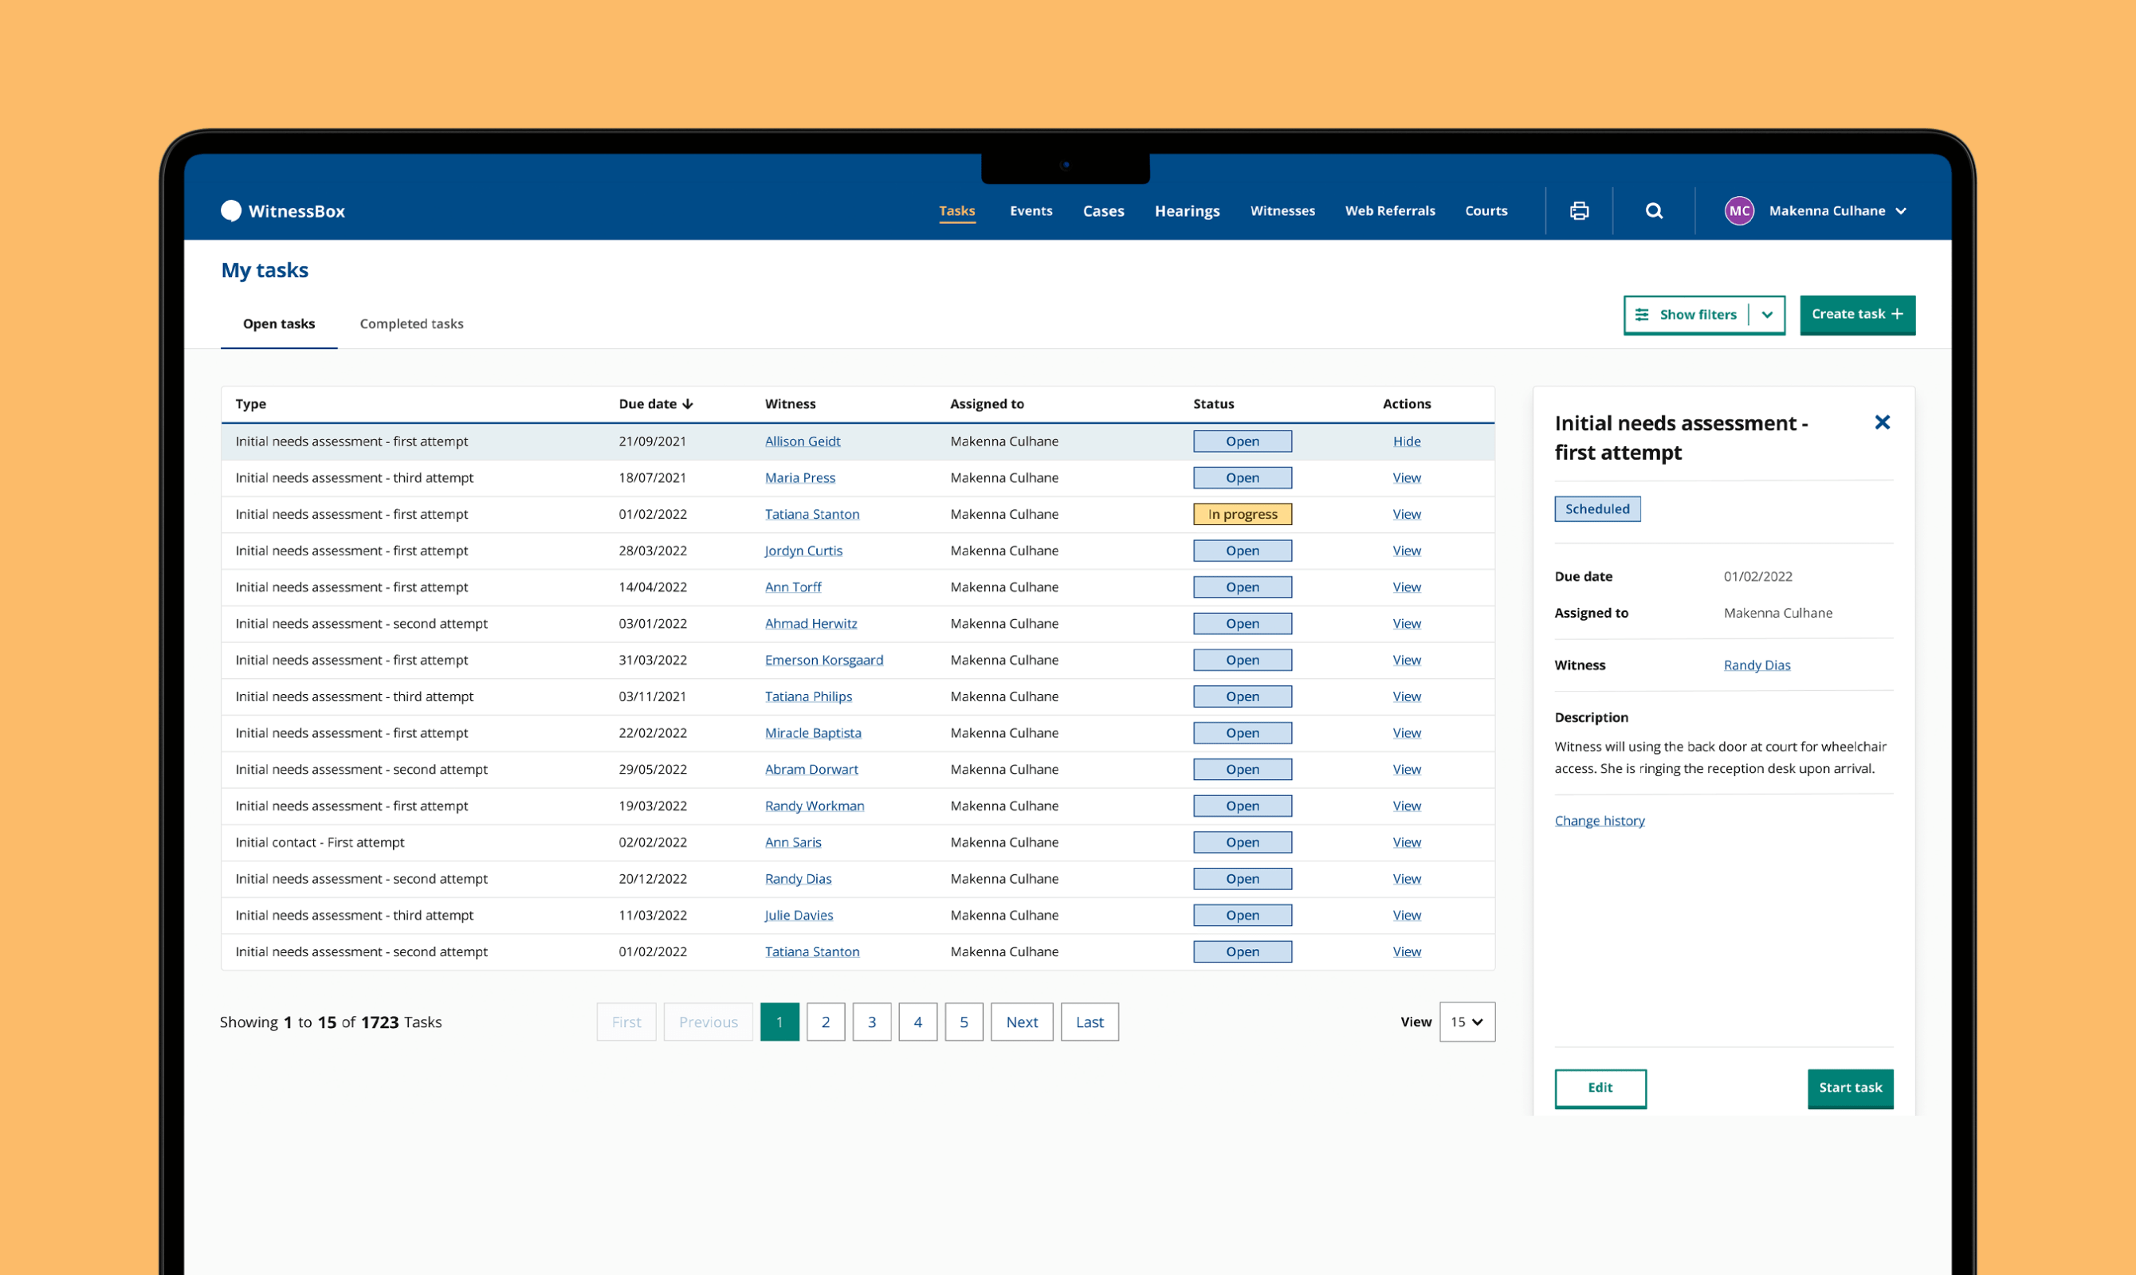Click Edit in the task panel

click(1600, 1088)
